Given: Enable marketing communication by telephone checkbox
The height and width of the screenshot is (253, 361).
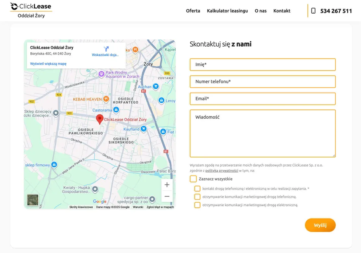Looking at the screenshot, I should (x=197, y=197).
